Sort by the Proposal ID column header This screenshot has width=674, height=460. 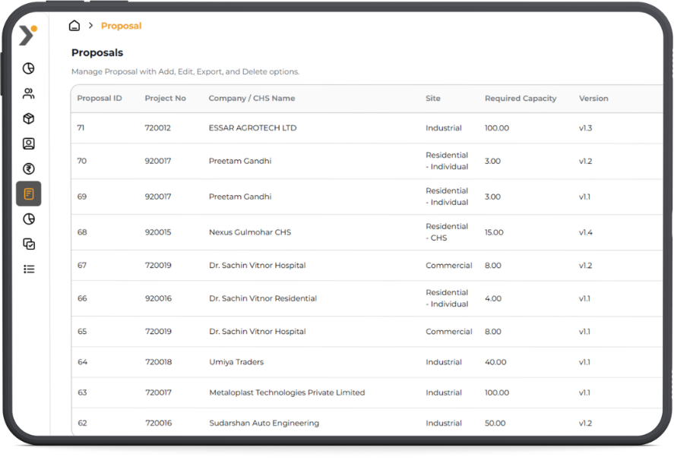100,99
